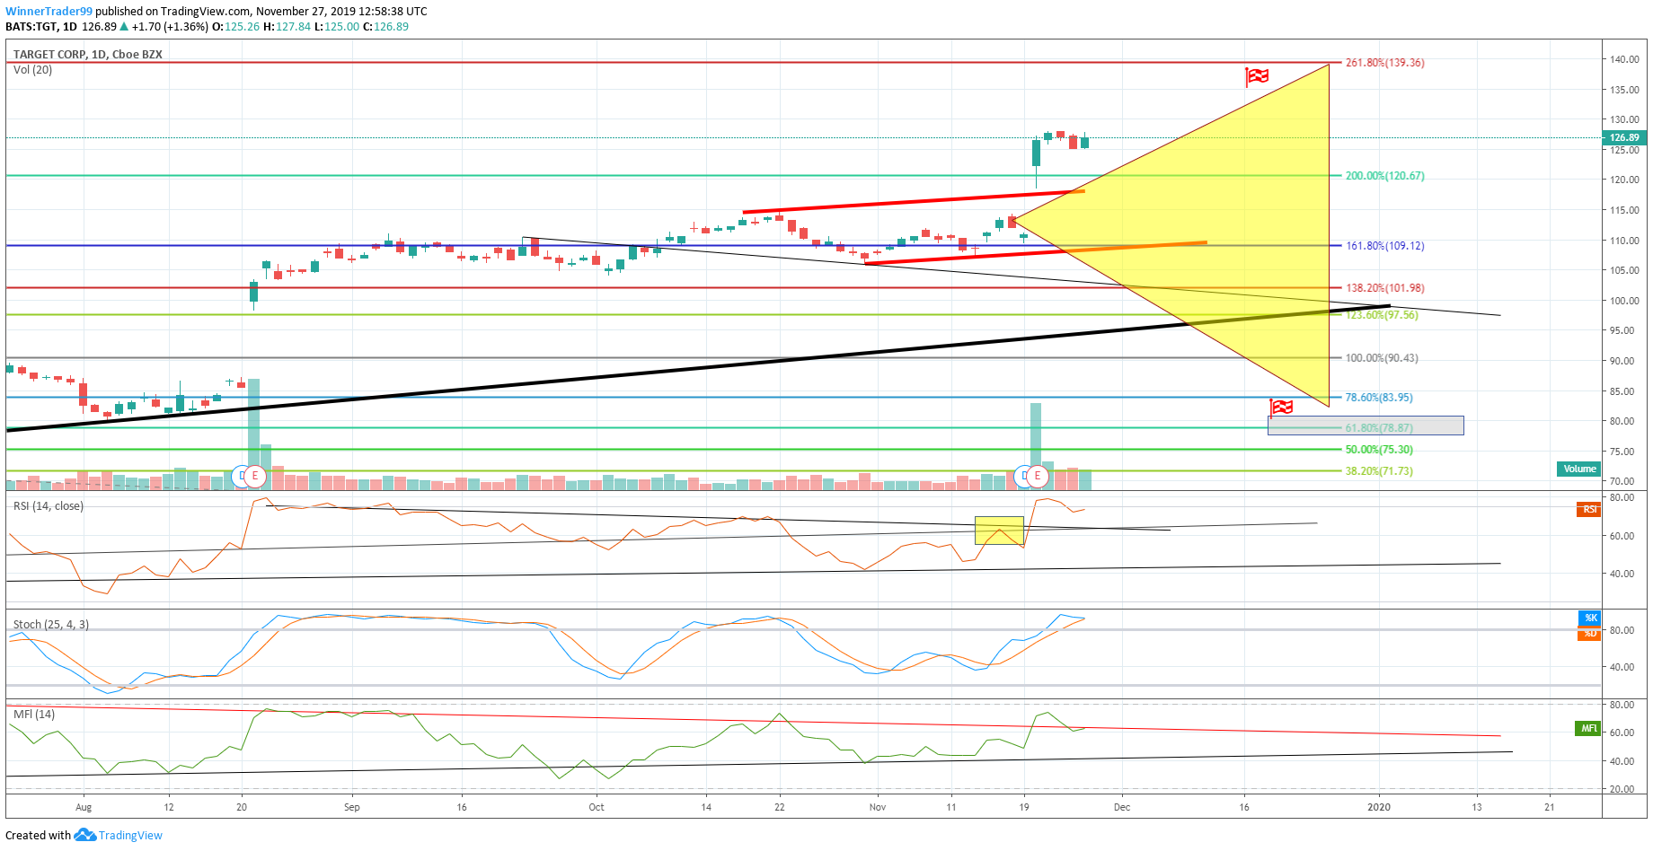
Task: Click the BATS:TGT symbol text in header
Action: [31, 27]
